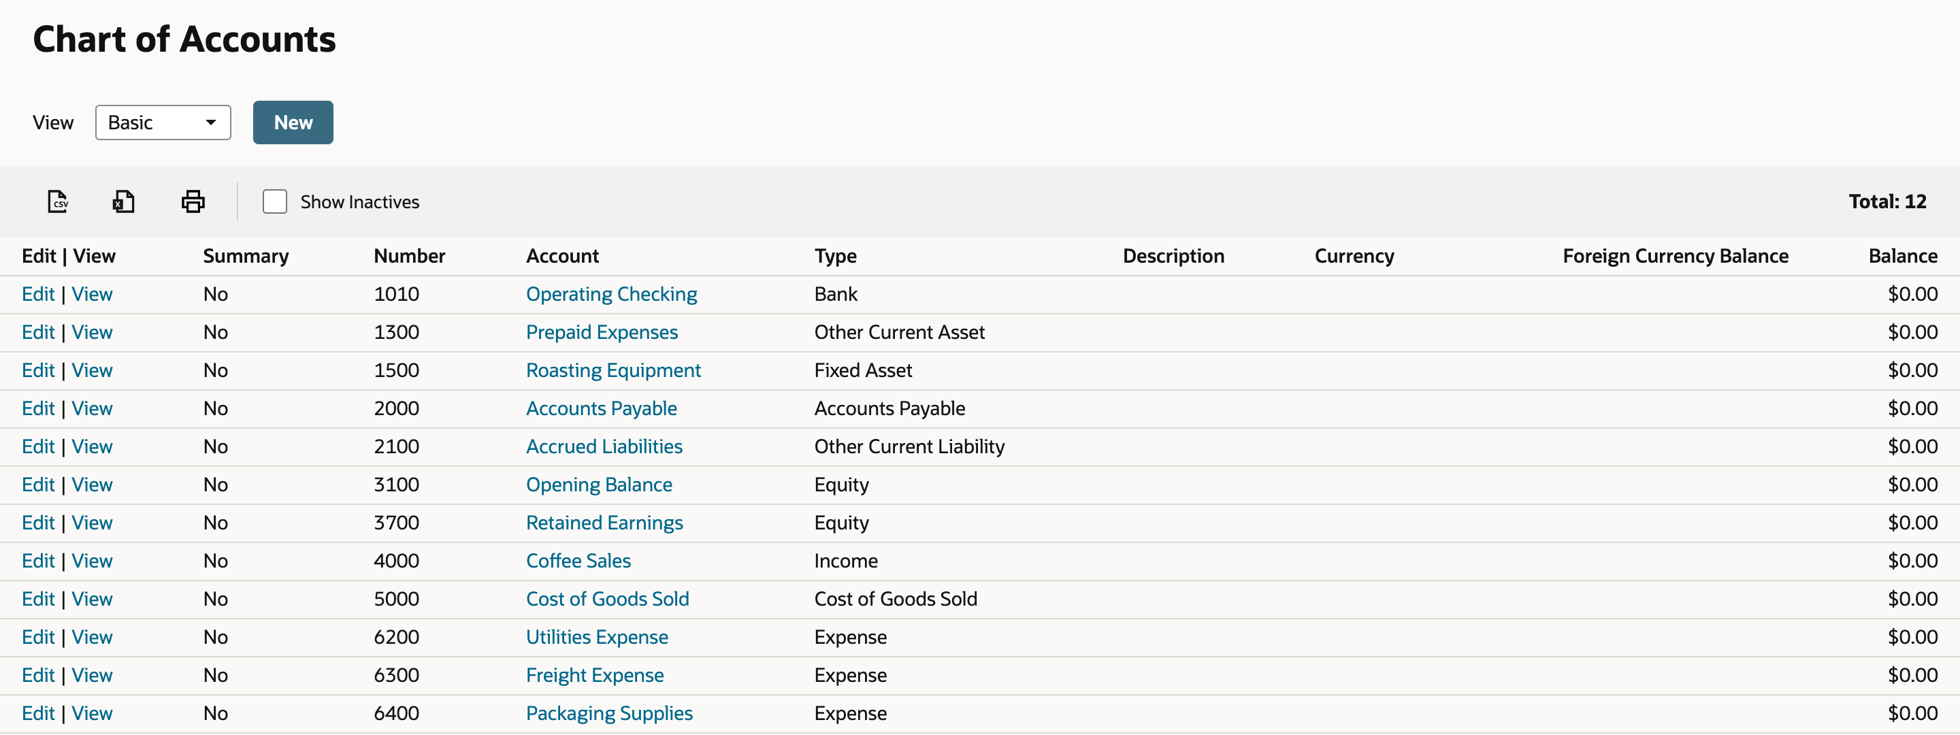
Task: View the Freight Expense account row
Action: click(92, 675)
